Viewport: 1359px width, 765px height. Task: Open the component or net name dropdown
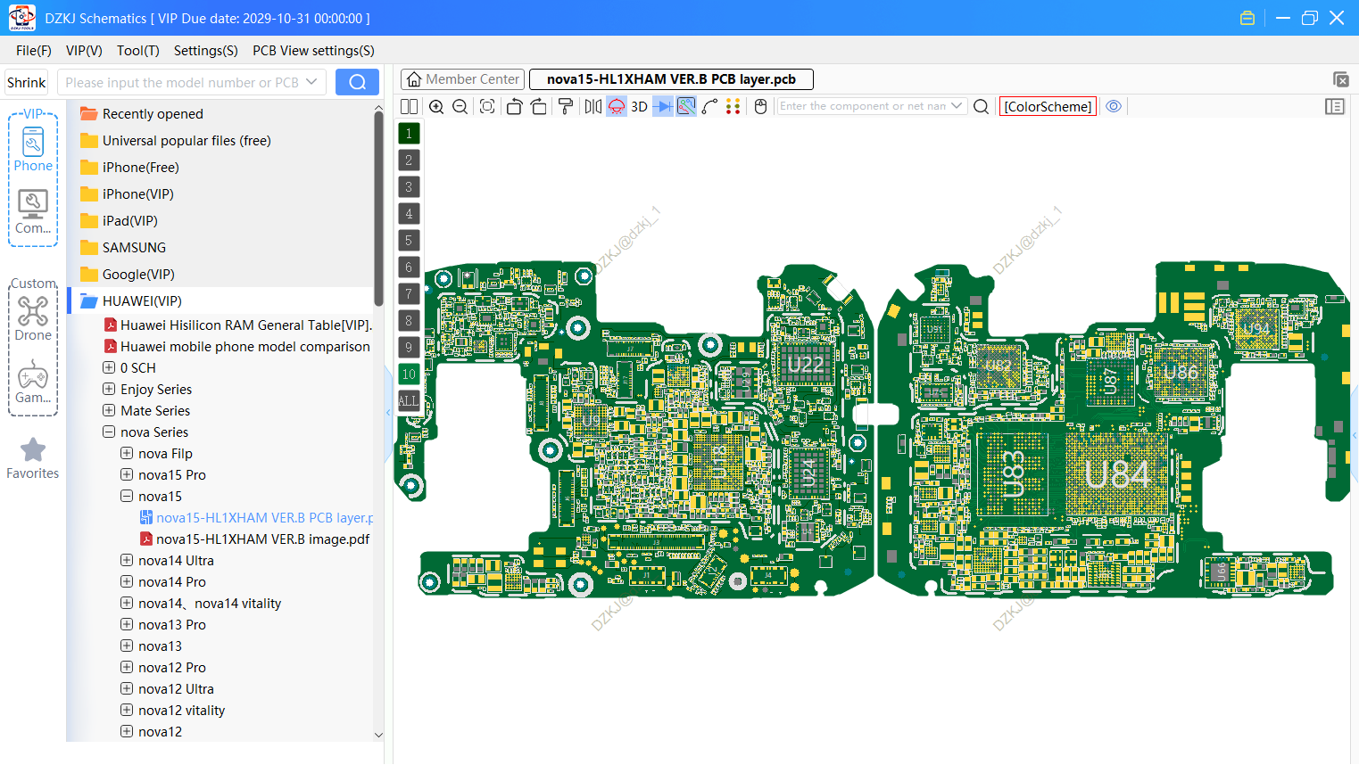(957, 106)
